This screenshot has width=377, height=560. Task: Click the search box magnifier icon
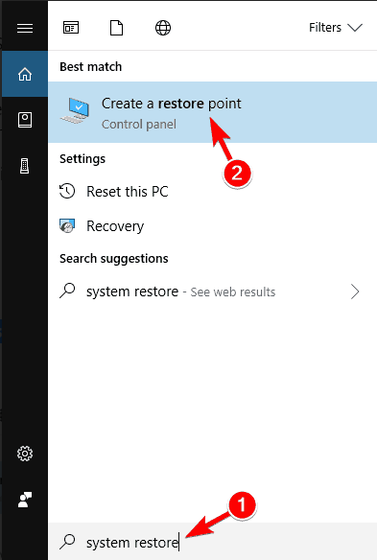click(67, 542)
